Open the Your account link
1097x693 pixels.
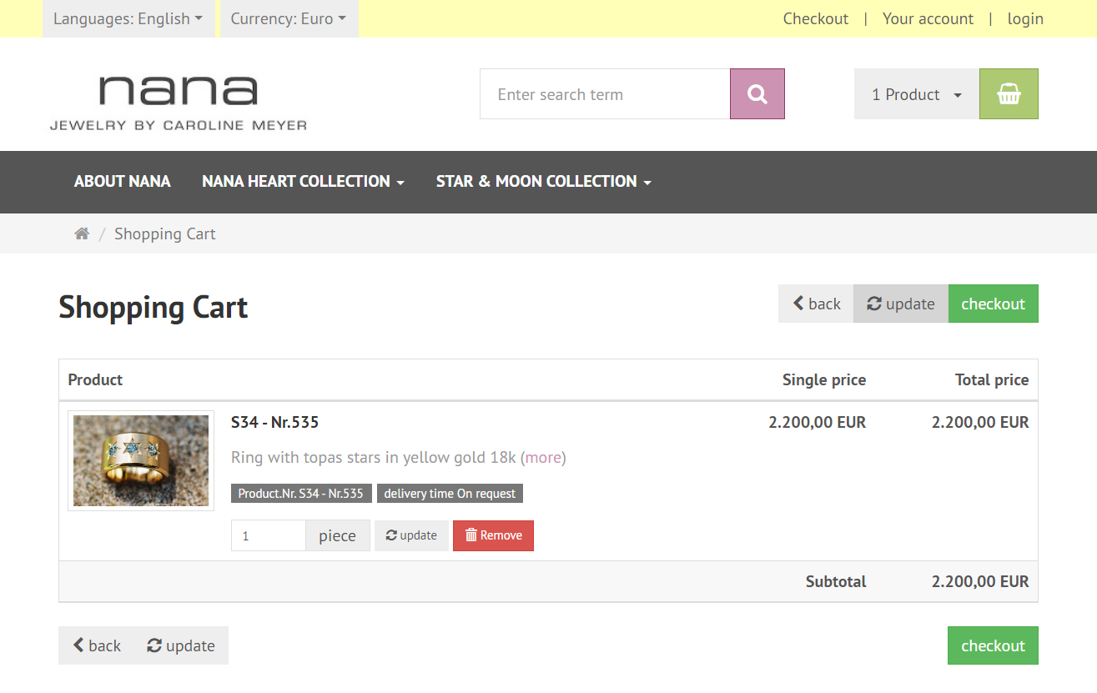[928, 18]
